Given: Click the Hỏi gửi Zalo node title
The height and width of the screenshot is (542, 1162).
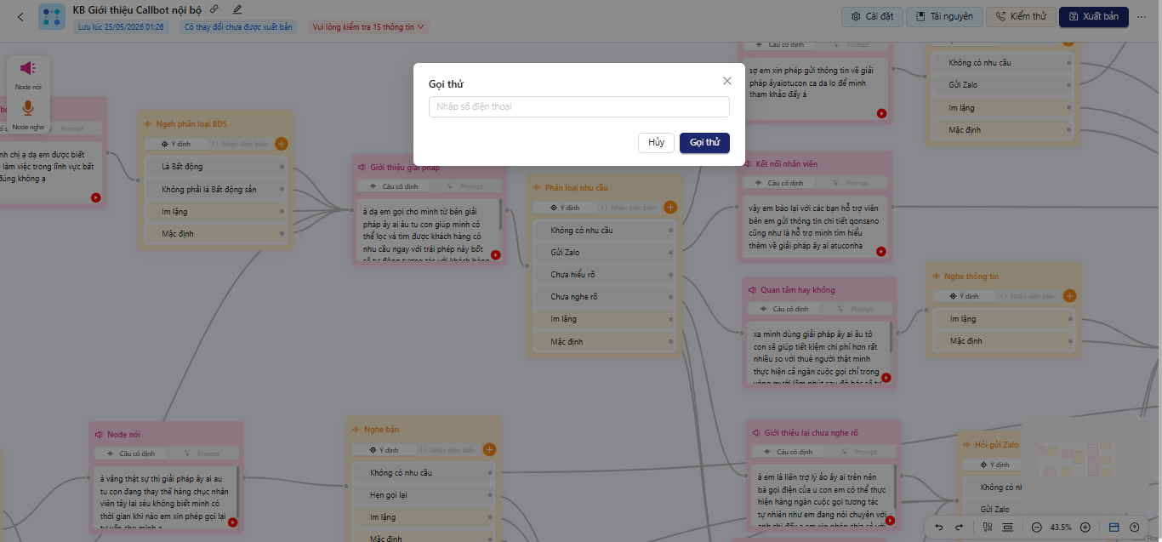Looking at the screenshot, I should [x=998, y=444].
